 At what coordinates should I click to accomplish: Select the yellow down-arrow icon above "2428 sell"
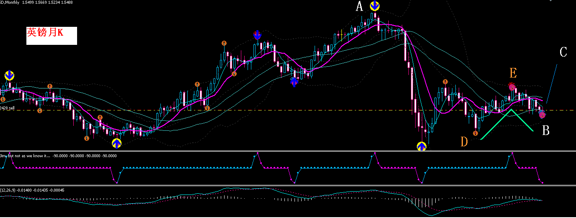[9, 75]
